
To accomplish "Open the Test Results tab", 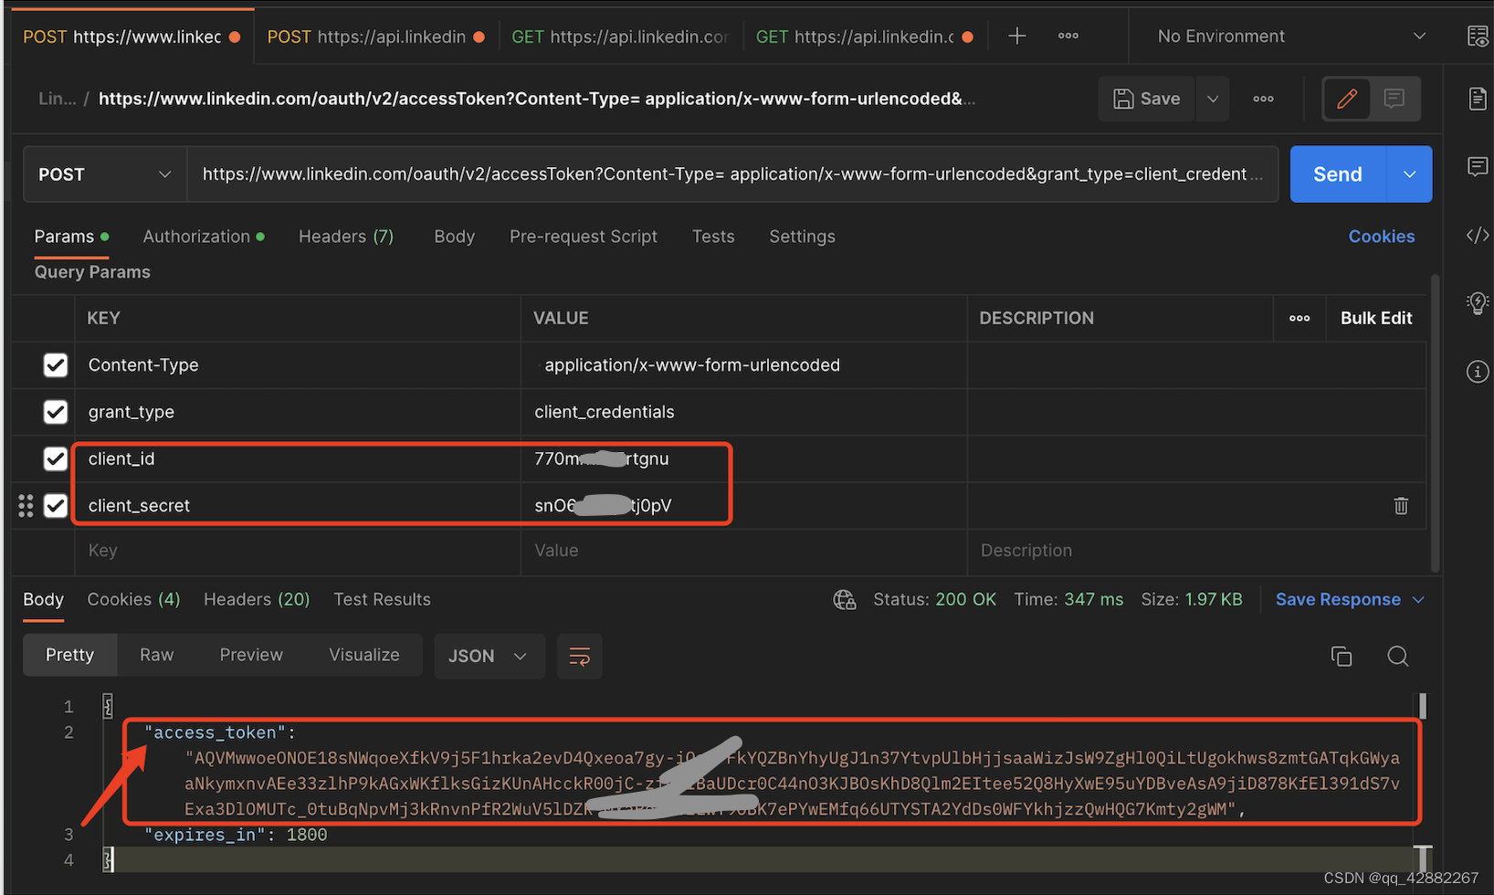I will pos(382,599).
